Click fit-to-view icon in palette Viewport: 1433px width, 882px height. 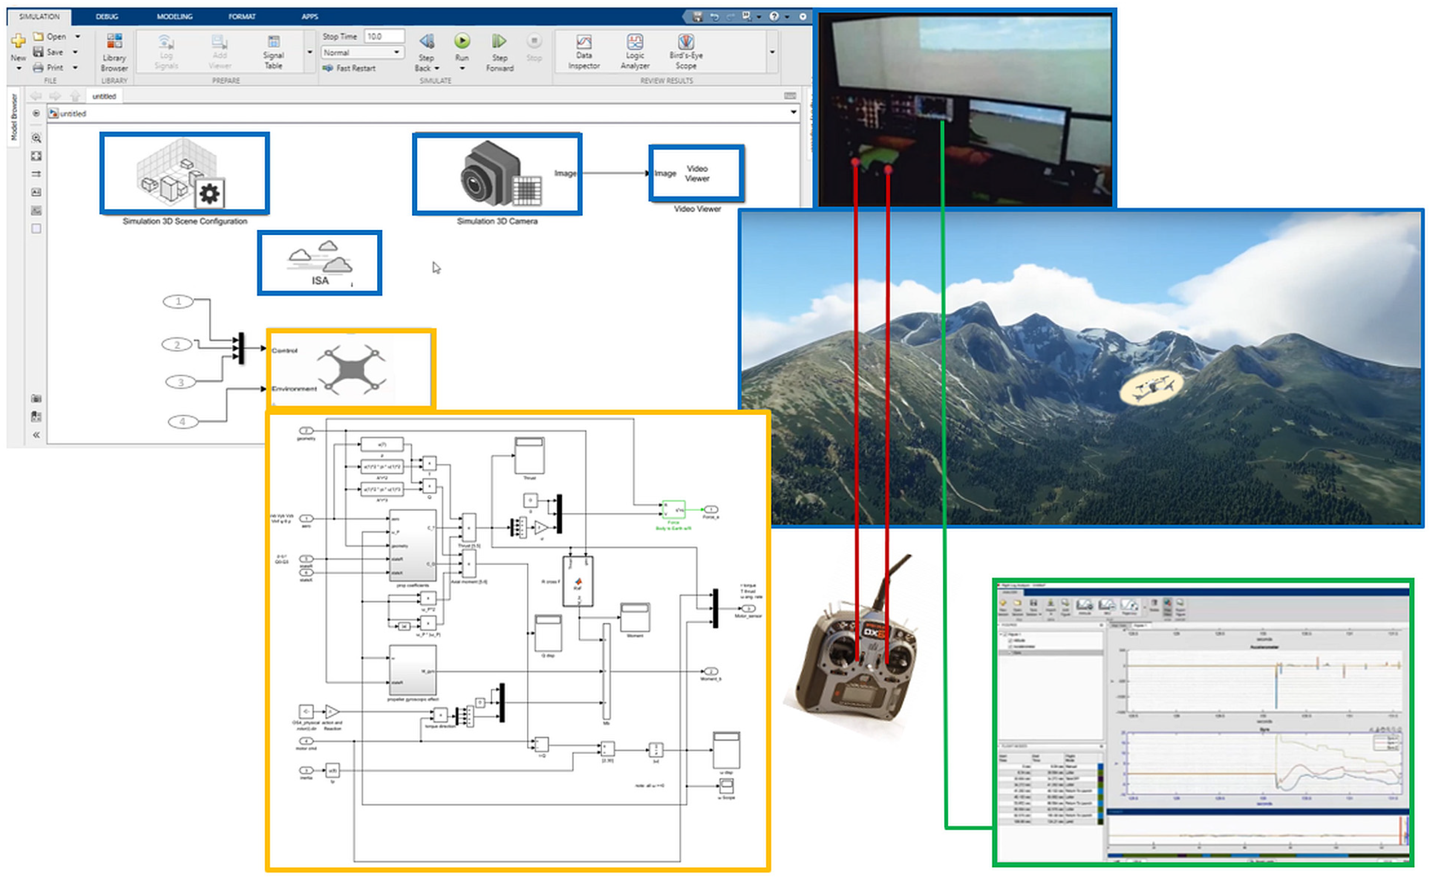coord(36,156)
